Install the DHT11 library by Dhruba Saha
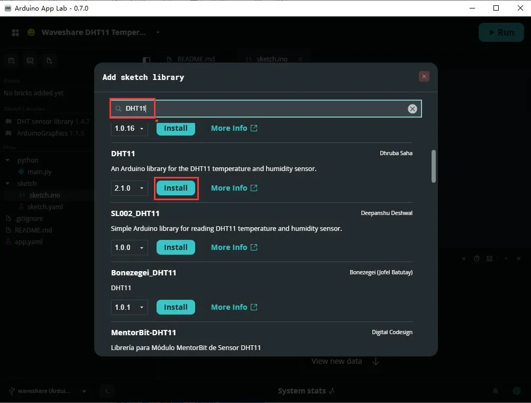 [x=176, y=188]
